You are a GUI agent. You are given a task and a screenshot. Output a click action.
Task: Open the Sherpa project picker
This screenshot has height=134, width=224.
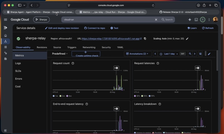(41, 20)
